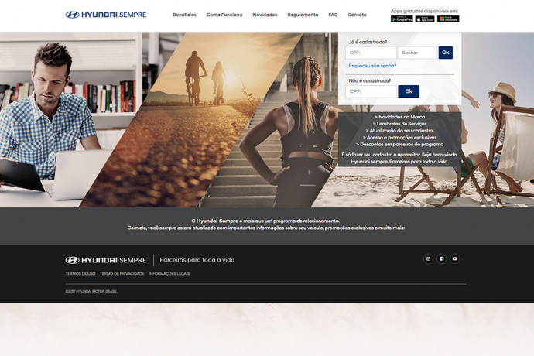The image size is (534, 356).
Task: Open the Google Play app badge
Action: pos(402,19)
